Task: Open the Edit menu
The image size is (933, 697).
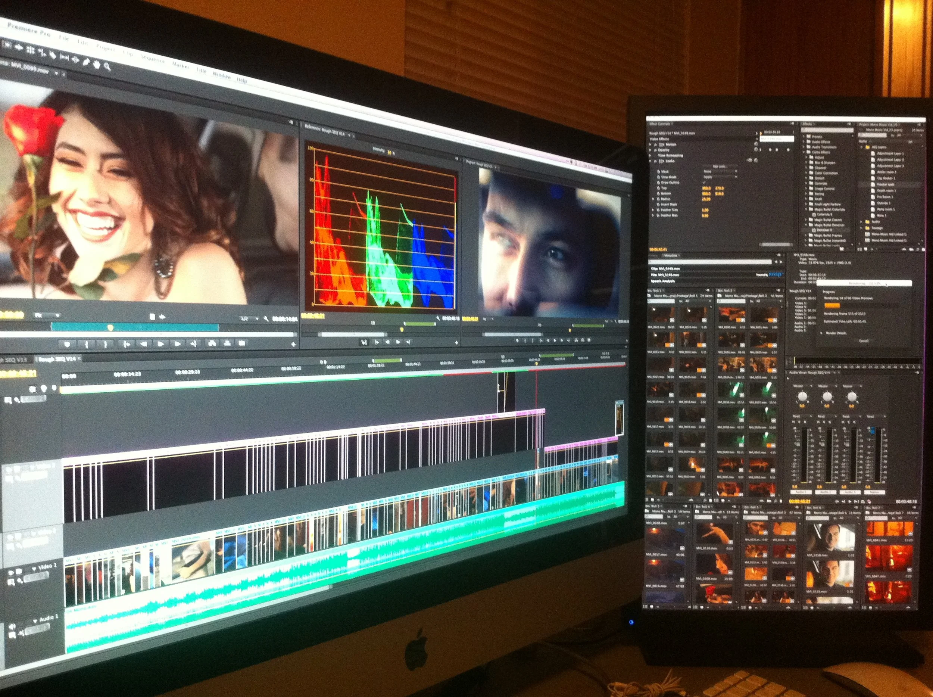Action: [x=83, y=43]
